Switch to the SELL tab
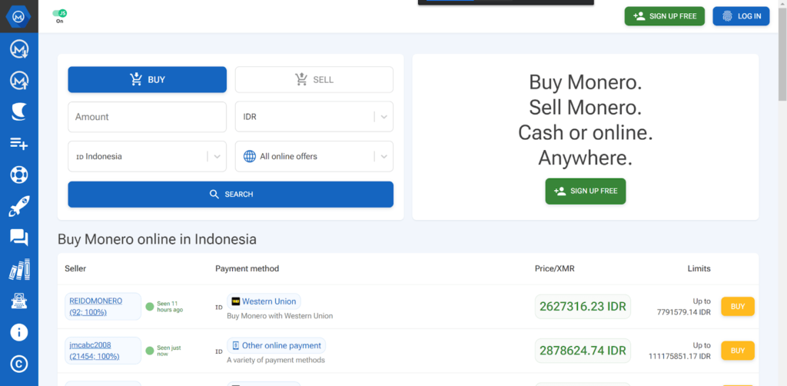This screenshot has width=787, height=386. [x=314, y=79]
